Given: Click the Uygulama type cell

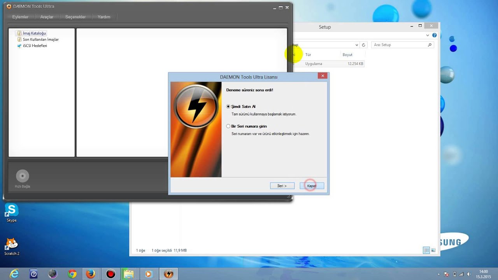Looking at the screenshot, I should [x=314, y=64].
